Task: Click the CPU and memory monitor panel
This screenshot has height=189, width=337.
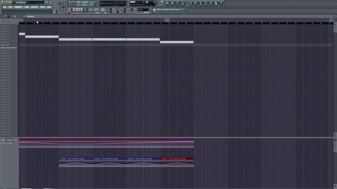Action: [143, 4]
